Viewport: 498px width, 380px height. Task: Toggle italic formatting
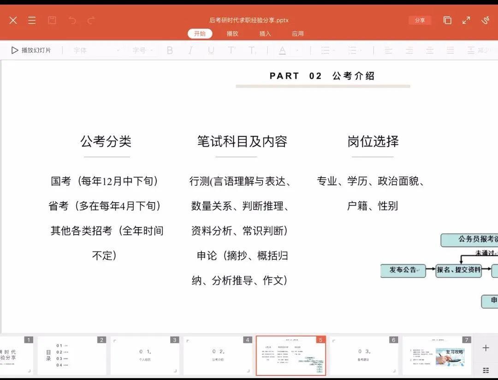(x=190, y=50)
